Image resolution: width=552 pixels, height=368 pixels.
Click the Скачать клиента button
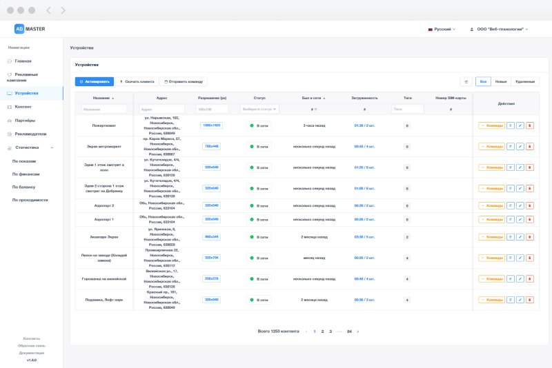137,81
